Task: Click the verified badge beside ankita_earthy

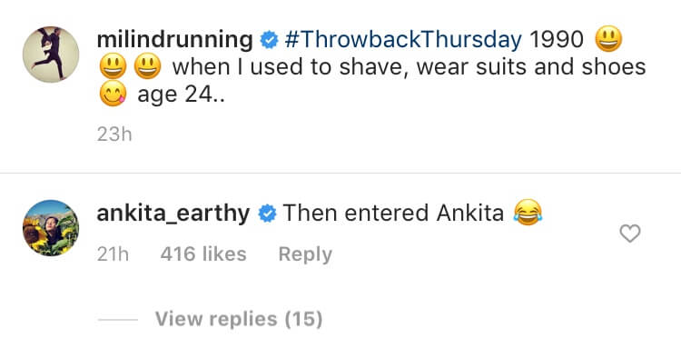Action: pyautogui.click(x=267, y=214)
